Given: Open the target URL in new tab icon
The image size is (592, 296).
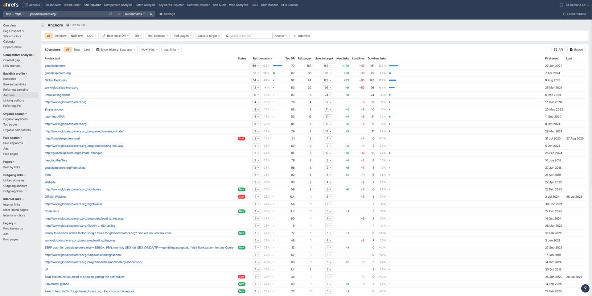Looking at the screenshot, I should point(111,14).
